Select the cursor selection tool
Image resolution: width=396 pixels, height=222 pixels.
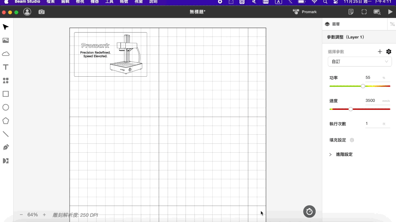5,27
